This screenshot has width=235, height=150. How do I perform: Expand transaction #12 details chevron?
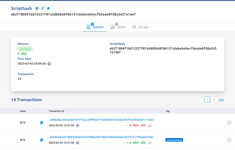pos(229,140)
